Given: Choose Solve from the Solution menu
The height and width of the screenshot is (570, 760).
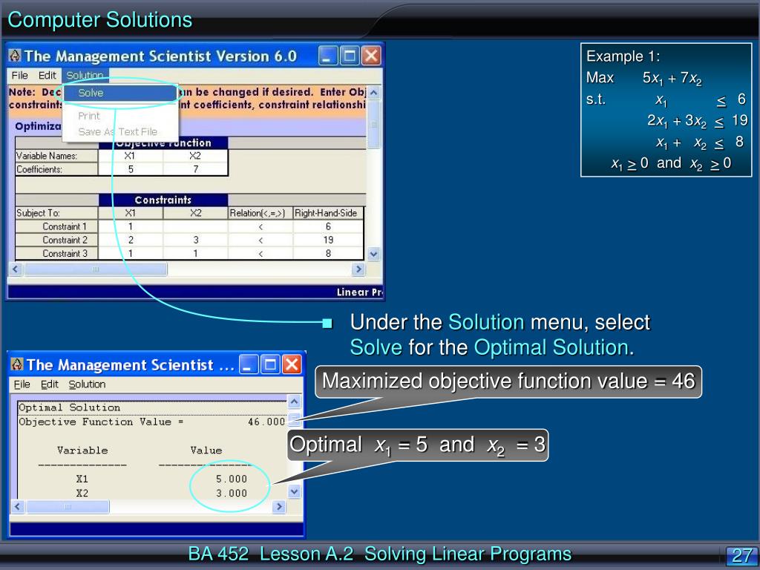Looking at the screenshot, I should point(120,93).
